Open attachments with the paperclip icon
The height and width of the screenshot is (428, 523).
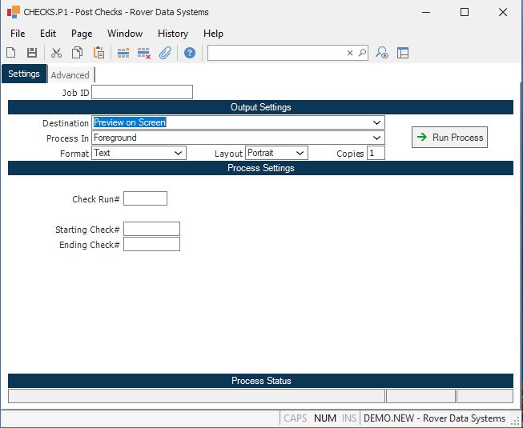[165, 53]
